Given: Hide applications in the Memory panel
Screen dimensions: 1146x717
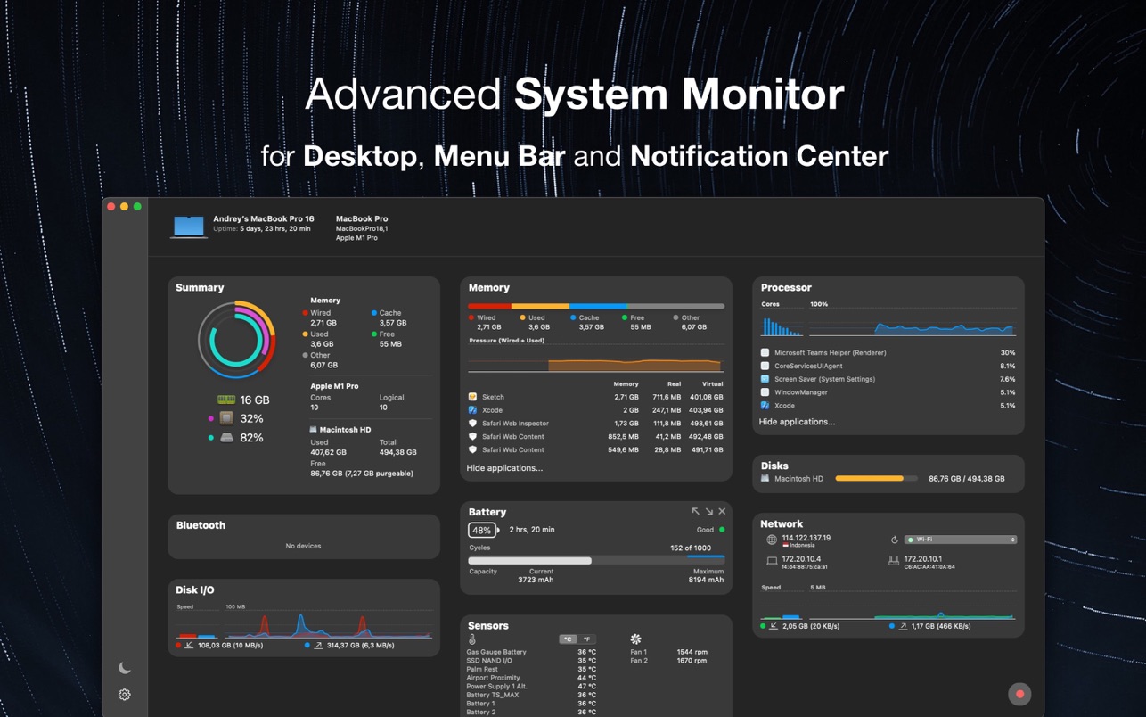Looking at the screenshot, I should (x=504, y=468).
